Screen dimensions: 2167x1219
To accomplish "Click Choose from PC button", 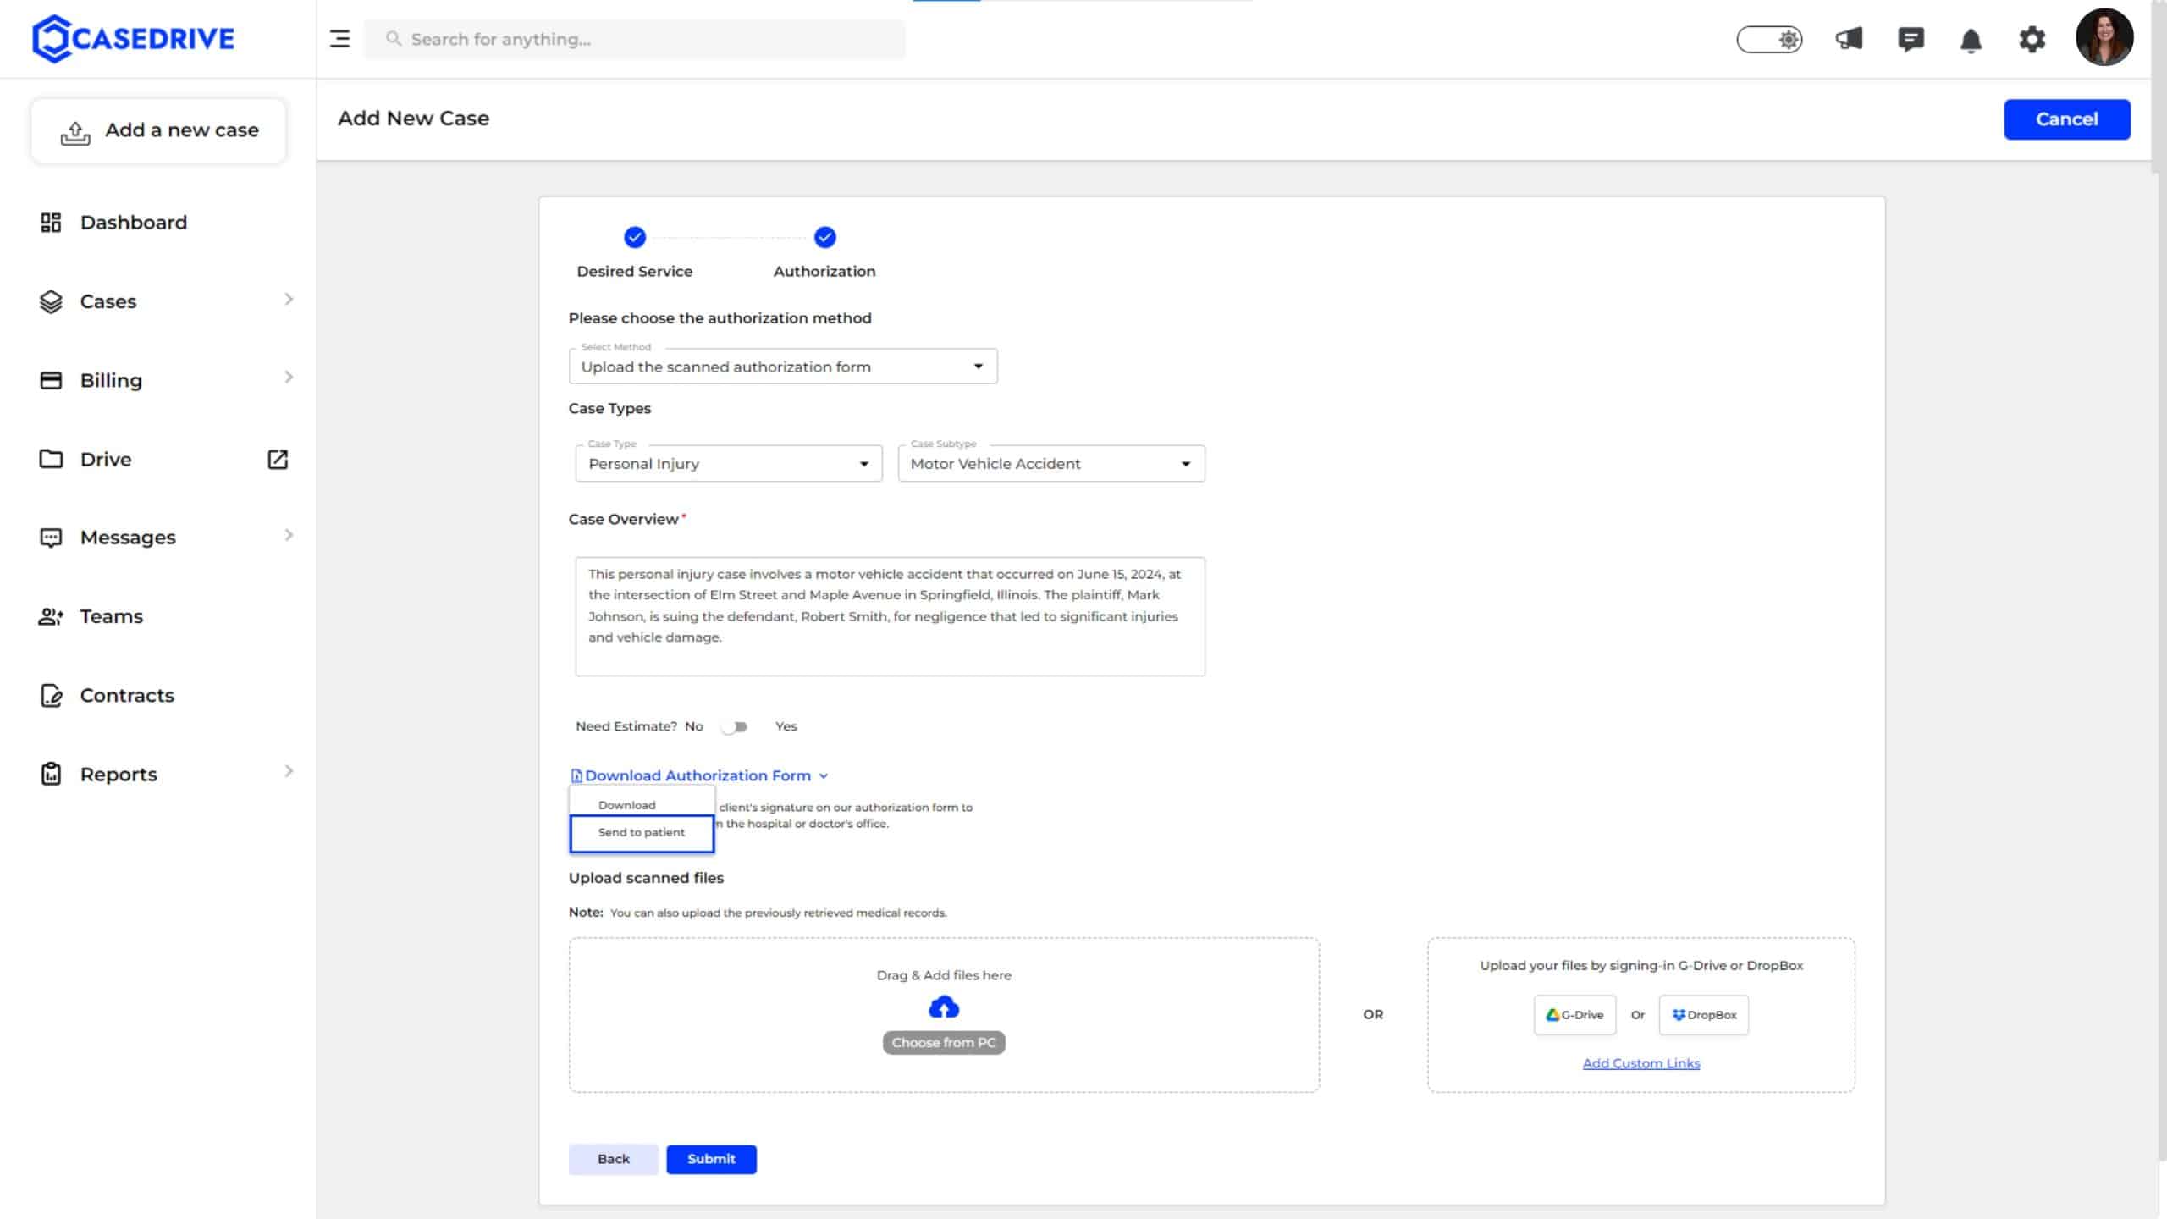I will tap(944, 1043).
